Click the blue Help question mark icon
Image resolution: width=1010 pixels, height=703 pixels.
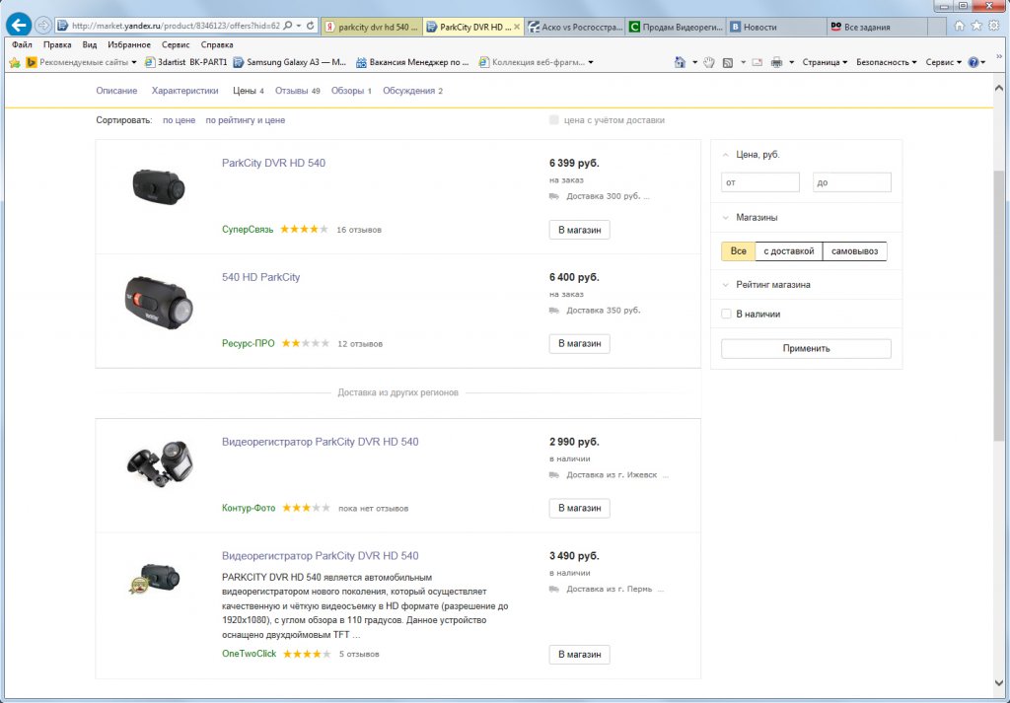click(x=974, y=62)
